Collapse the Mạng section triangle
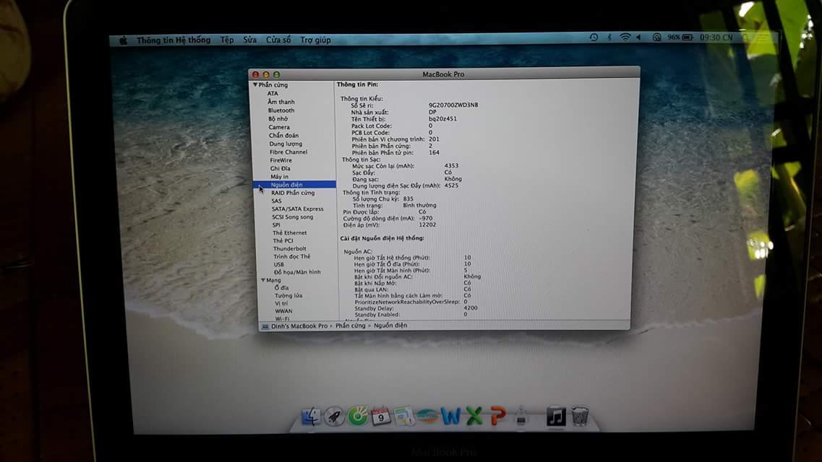822x462 pixels. [x=263, y=280]
